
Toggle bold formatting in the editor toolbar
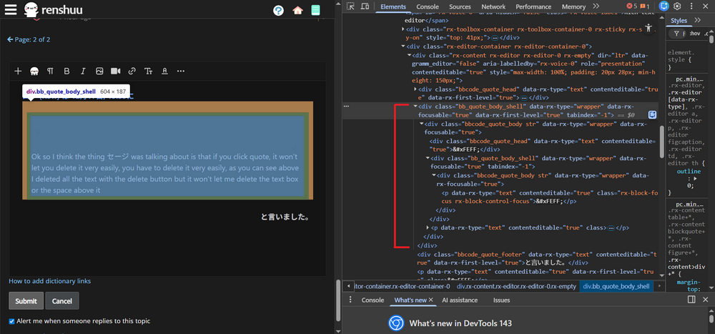tap(66, 72)
